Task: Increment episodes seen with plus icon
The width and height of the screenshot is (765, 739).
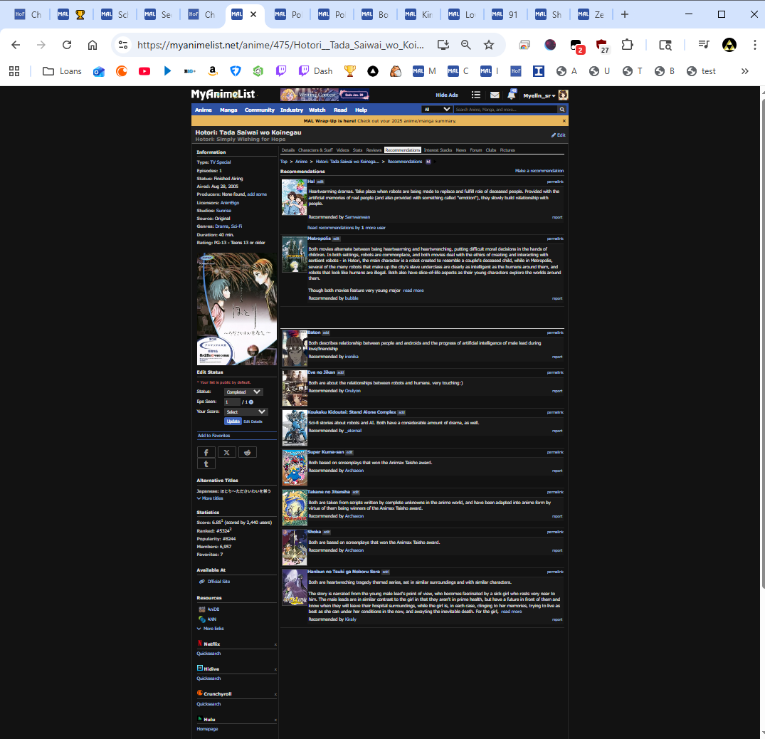Action: (251, 402)
